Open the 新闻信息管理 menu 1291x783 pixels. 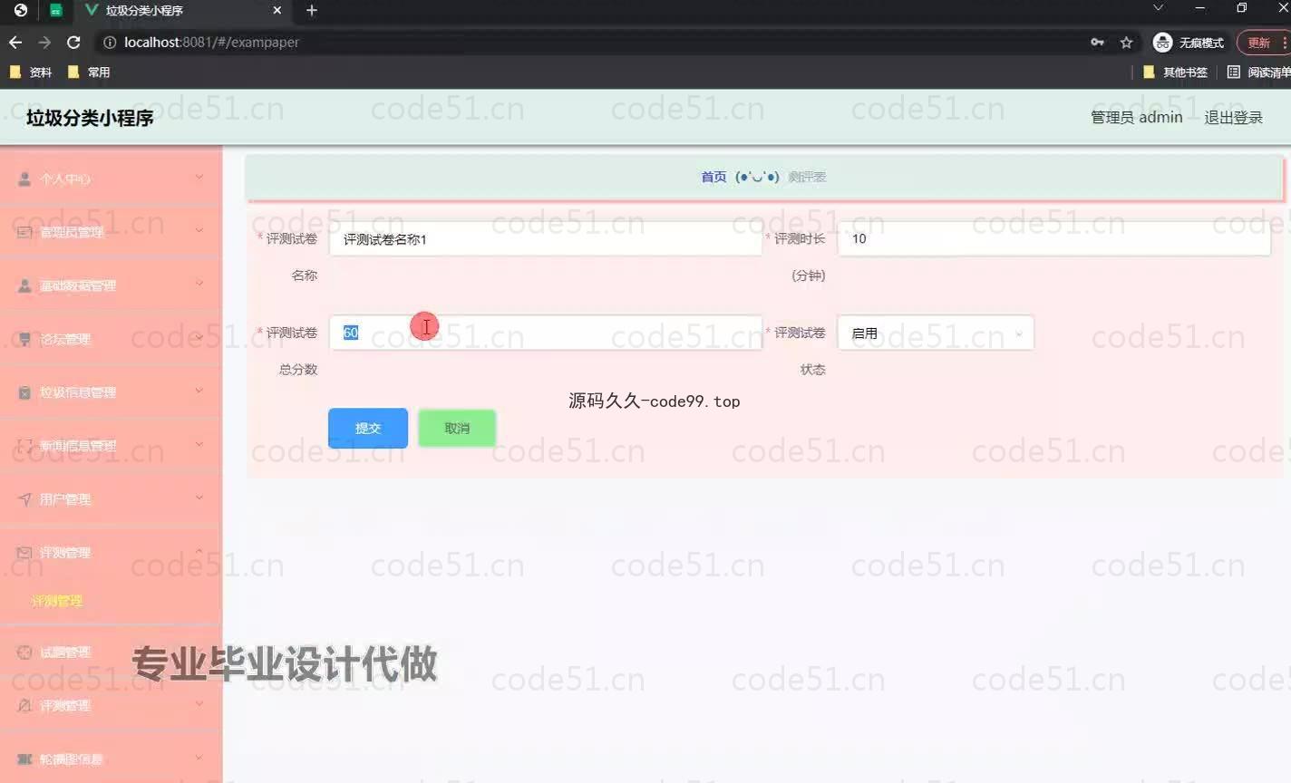click(x=111, y=447)
